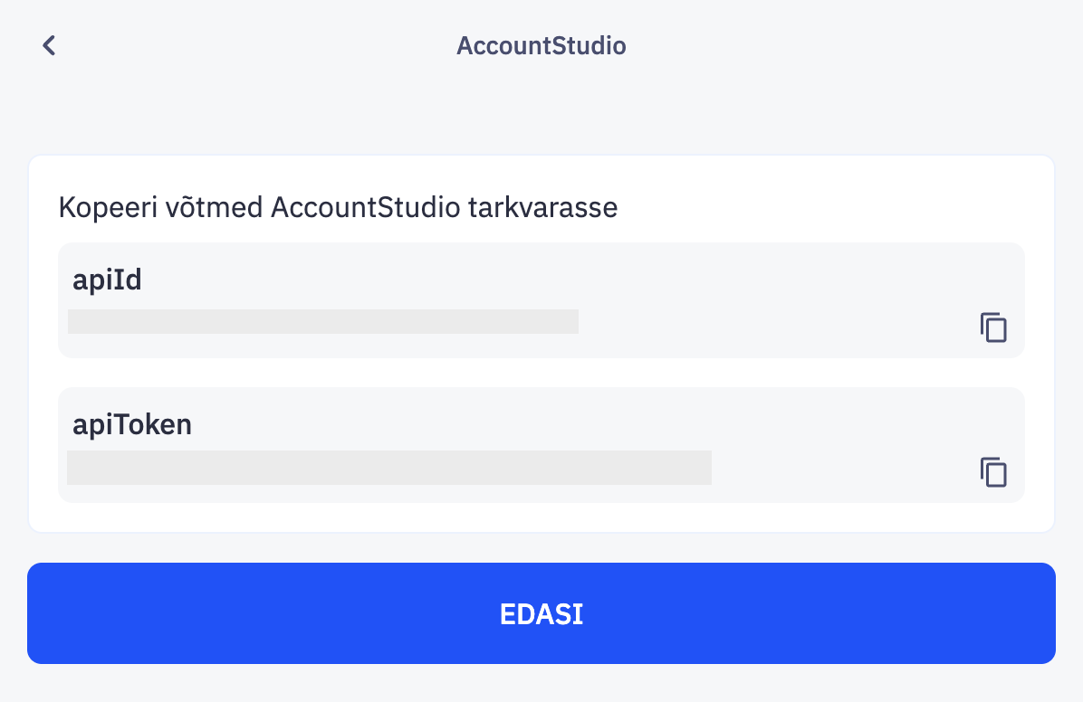Select the copy-to-clipboard icon in the apiId card
Viewport: 1083px width, 702px height.
(993, 328)
